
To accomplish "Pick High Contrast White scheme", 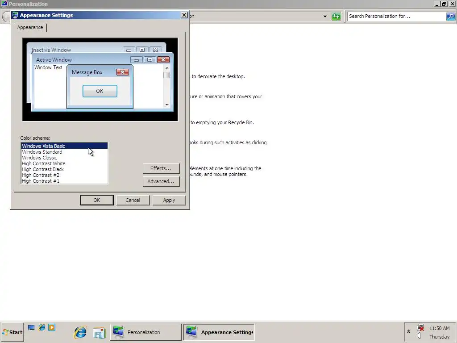I will tap(64, 163).
